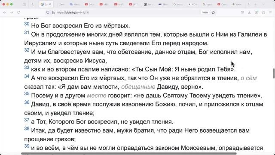Open verse number 32 link
Screen dimensions: 275x155
click(x=27, y=50)
